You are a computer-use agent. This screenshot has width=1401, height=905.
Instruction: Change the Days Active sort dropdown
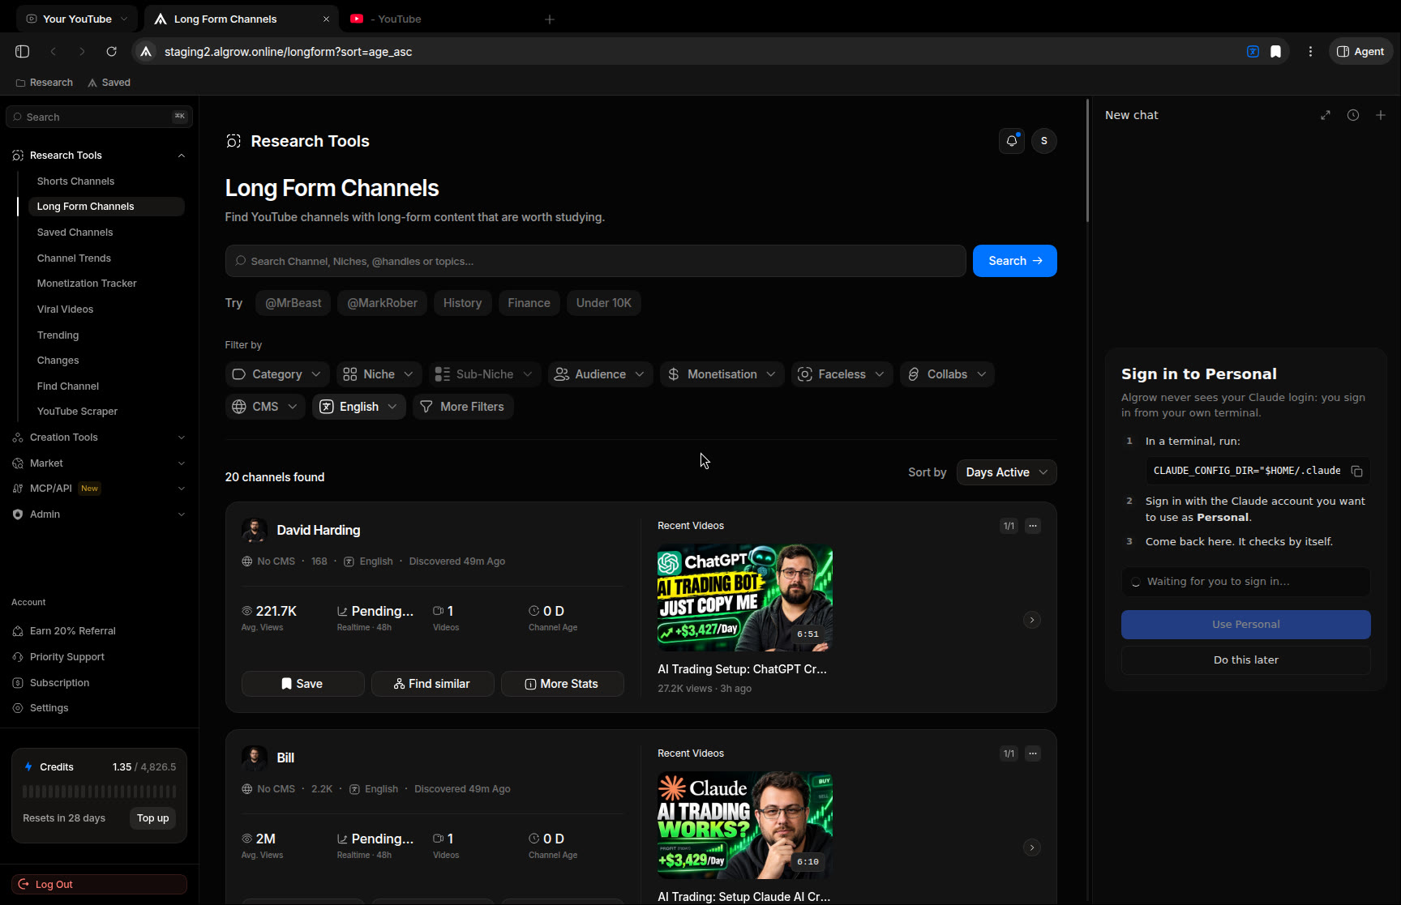pyautogui.click(x=1006, y=472)
